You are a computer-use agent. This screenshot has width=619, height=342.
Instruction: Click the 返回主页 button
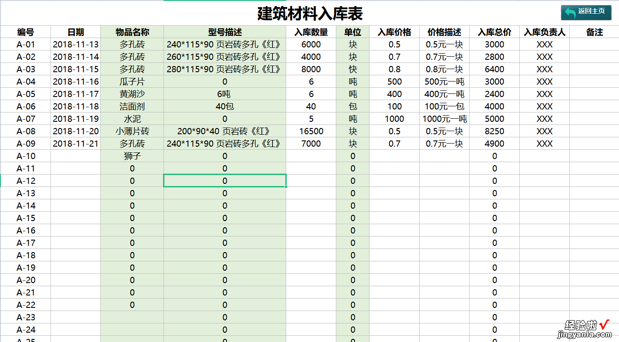[x=586, y=12]
